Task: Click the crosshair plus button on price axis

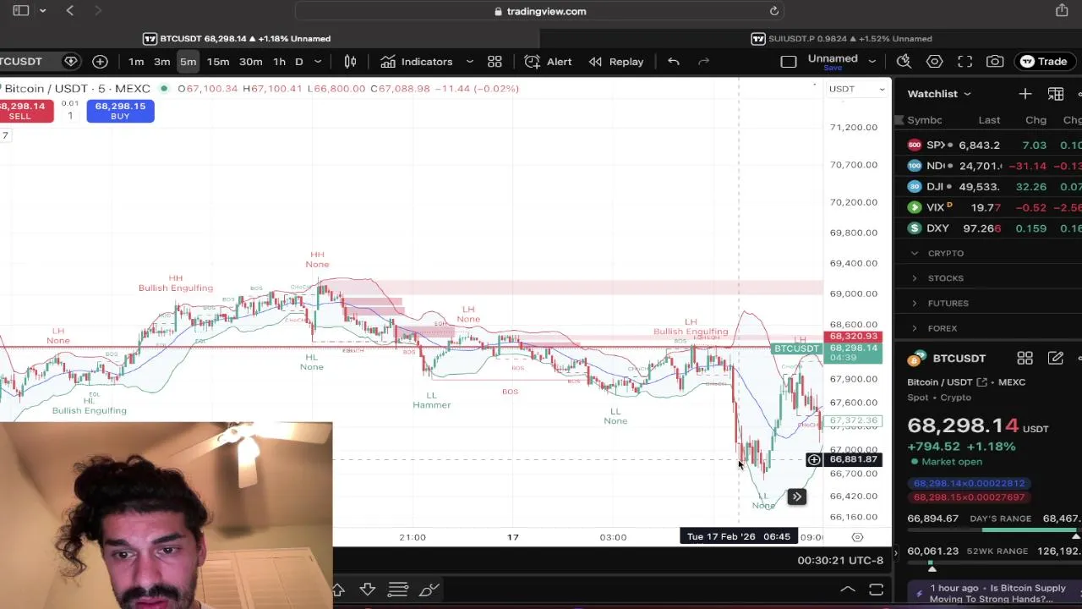Action: (x=813, y=459)
